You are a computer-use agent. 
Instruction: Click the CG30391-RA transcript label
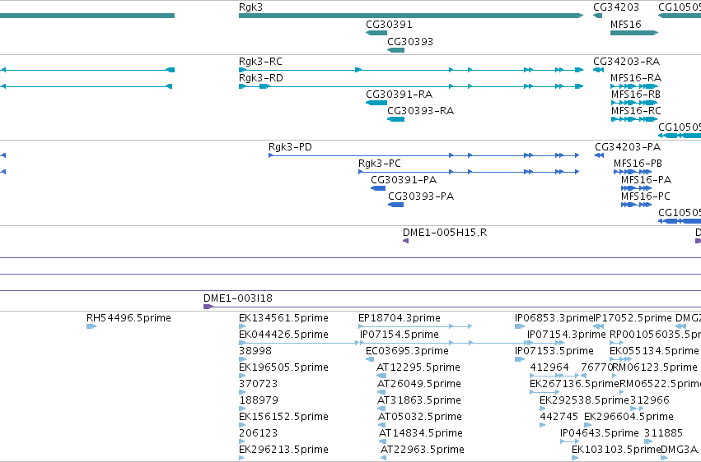click(x=400, y=95)
